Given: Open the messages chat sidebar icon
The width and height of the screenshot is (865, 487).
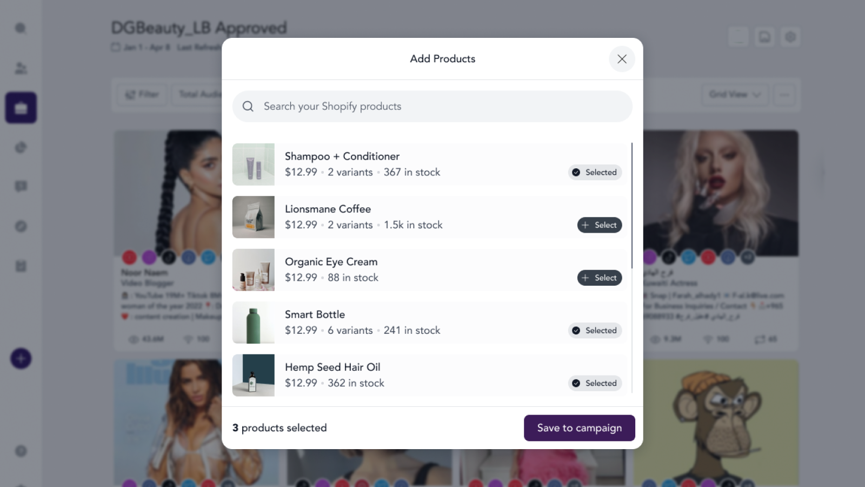Looking at the screenshot, I should pyautogui.click(x=21, y=187).
